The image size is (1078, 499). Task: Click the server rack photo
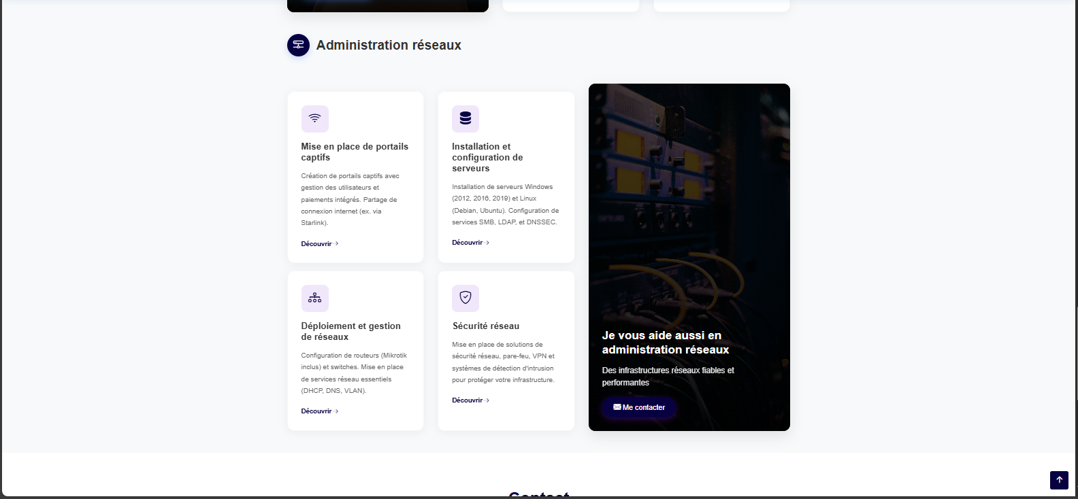[689, 204]
